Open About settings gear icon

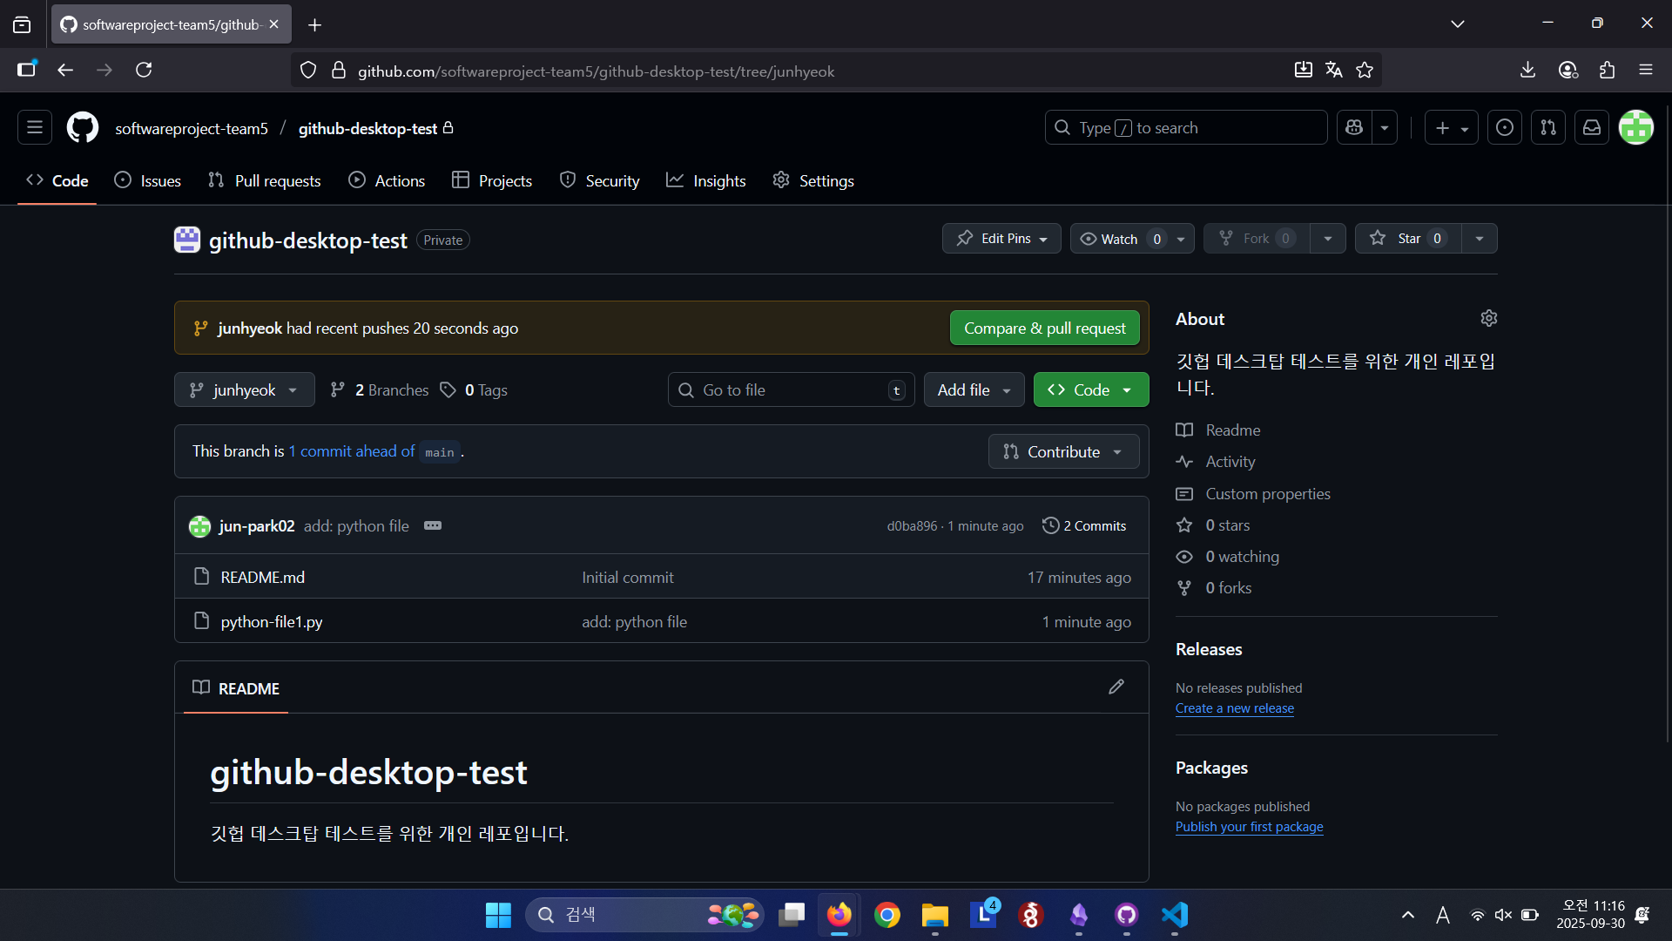[1489, 319]
